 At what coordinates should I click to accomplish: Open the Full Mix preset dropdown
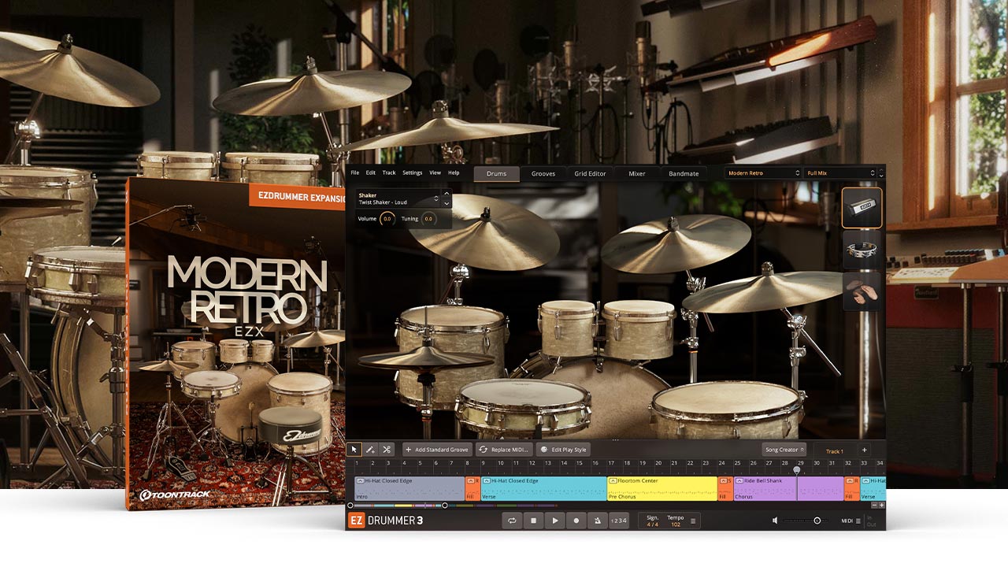tap(840, 173)
